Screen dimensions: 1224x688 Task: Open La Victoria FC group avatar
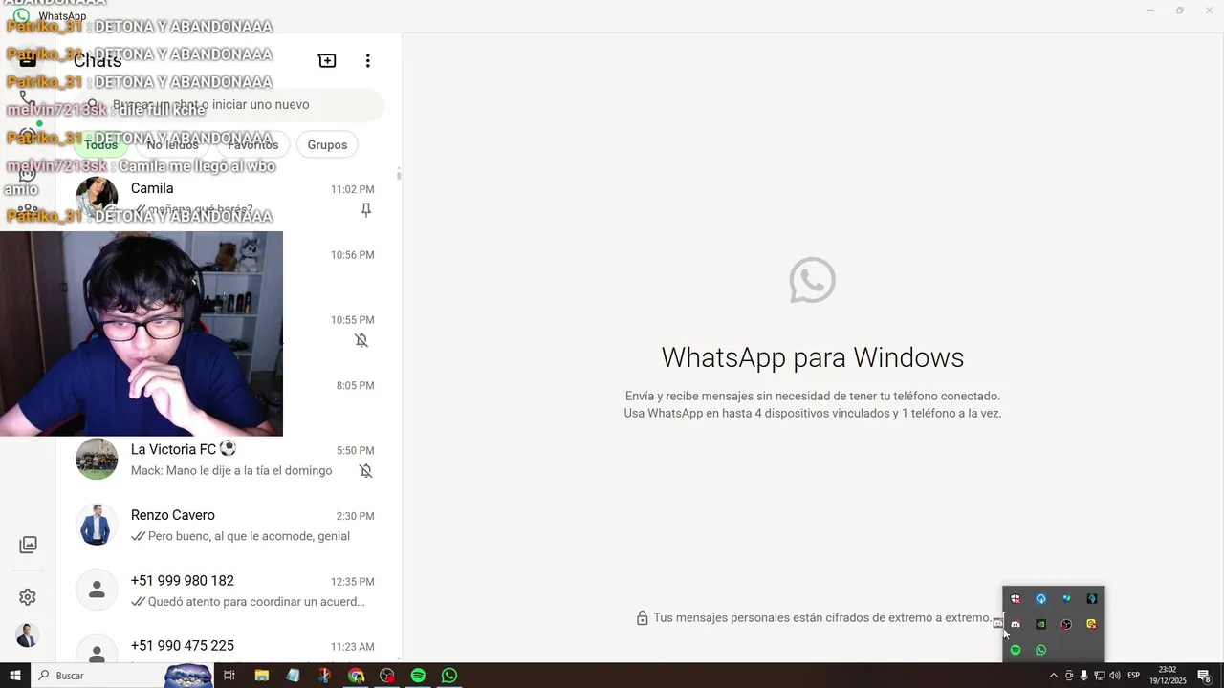tap(97, 459)
